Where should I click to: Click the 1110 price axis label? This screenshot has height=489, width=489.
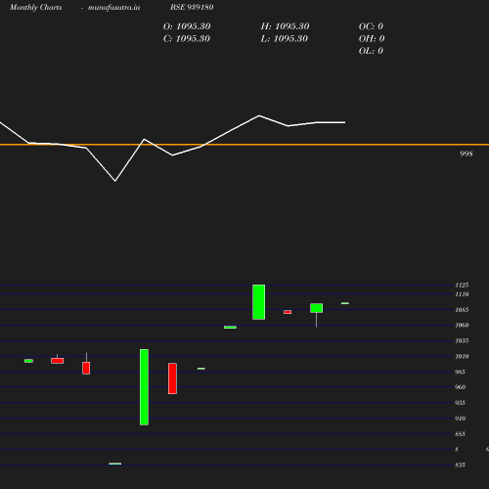coord(462,294)
